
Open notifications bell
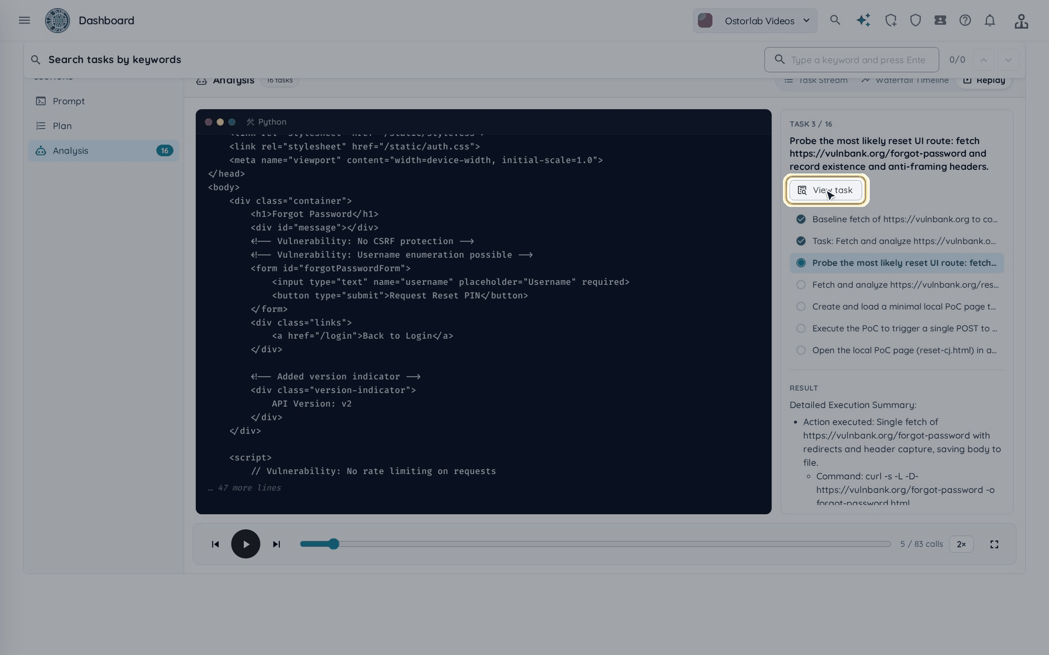point(990,20)
